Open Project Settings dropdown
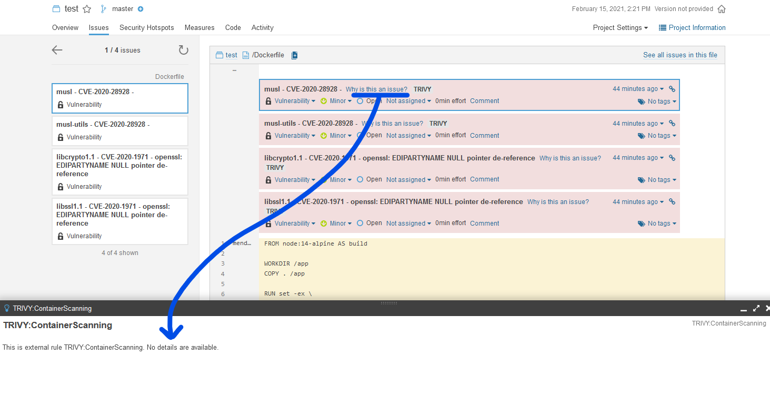770x396 pixels. (x=621, y=27)
